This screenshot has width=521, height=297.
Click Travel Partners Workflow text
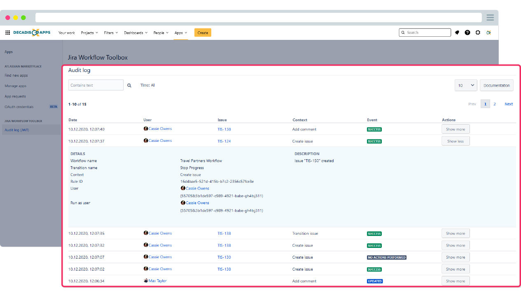click(x=201, y=161)
